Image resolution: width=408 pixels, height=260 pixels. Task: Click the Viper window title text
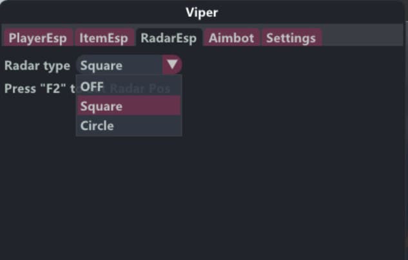204,12
